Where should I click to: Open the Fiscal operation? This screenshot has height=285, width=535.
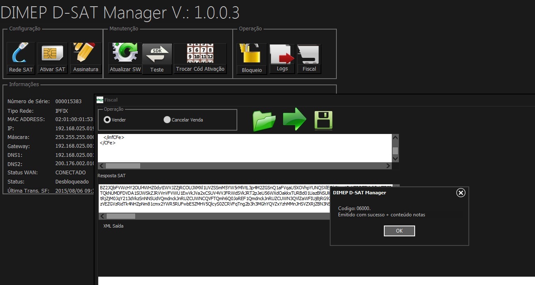309,59
